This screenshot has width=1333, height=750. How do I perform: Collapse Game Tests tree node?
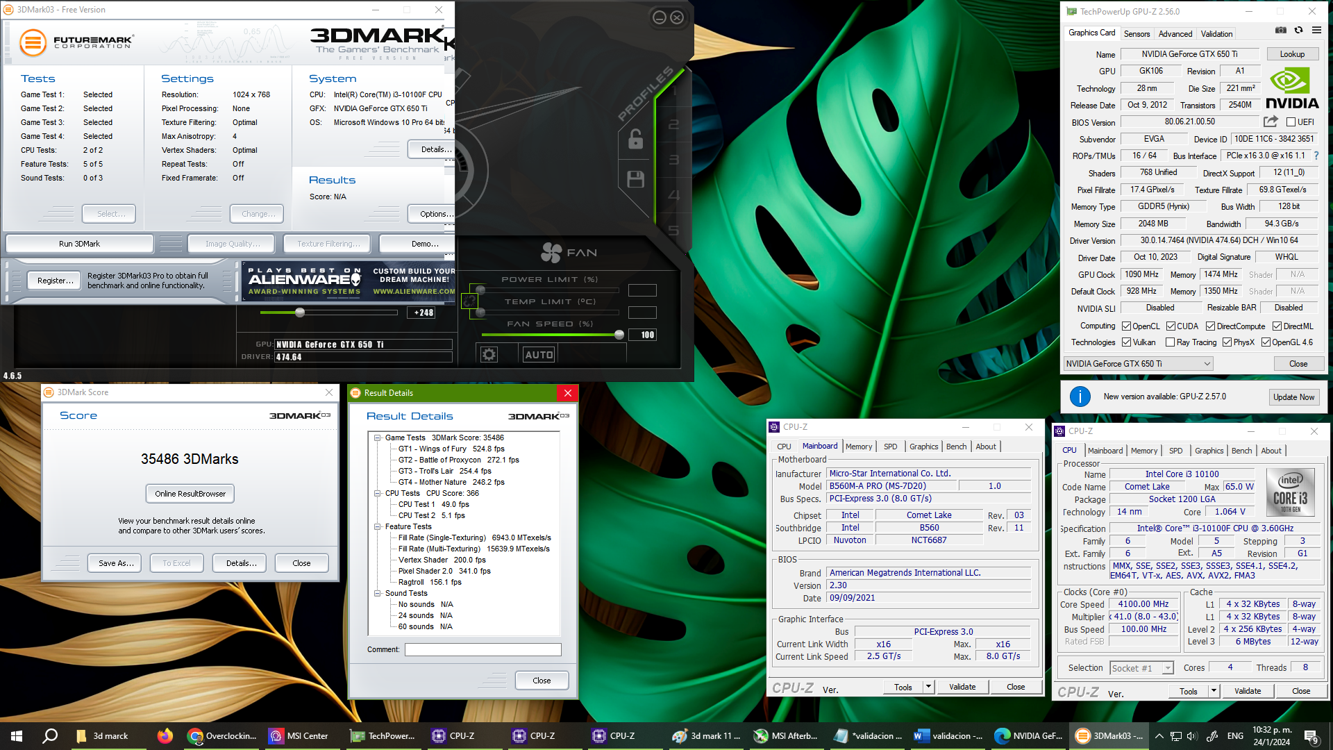378,438
